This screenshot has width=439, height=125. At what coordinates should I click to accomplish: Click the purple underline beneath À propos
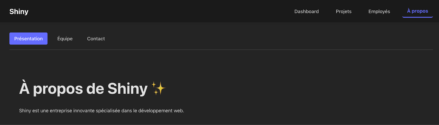click(417, 17)
